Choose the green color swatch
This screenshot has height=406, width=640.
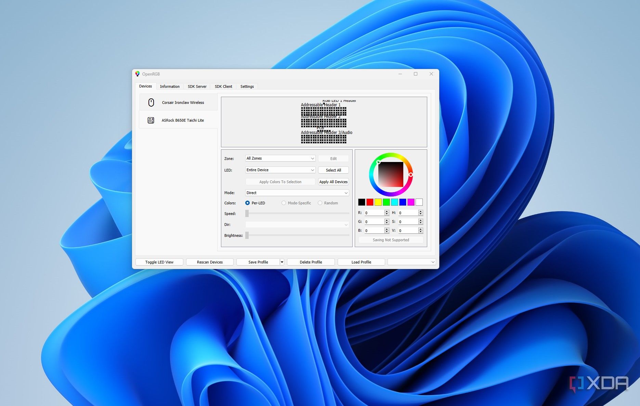(386, 202)
